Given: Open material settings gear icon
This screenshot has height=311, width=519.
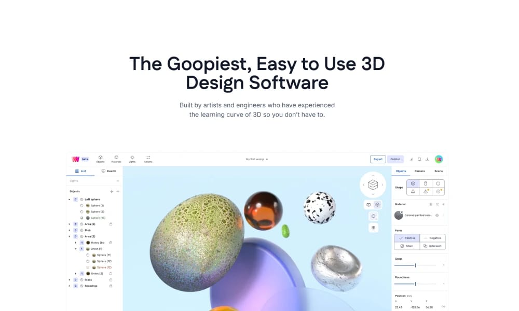Looking at the screenshot, I should [x=437, y=215].
